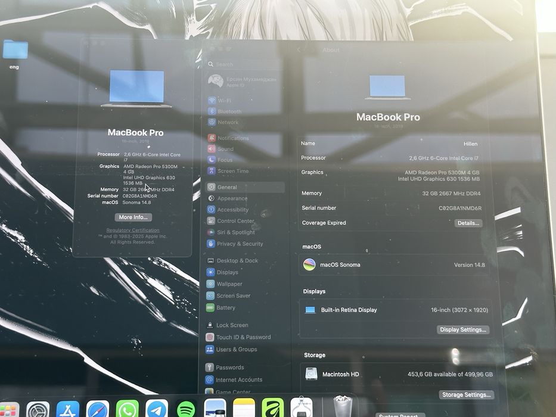Open Preview from the Dock
The image size is (556, 417).
click(x=215, y=408)
